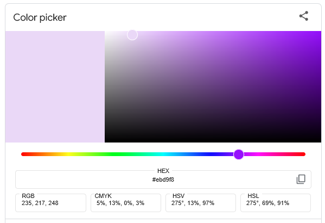Viewport: 325px width, 223px height.
Task: Click the HEX field showing #ebd9f8
Action: (x=163, y=179)
